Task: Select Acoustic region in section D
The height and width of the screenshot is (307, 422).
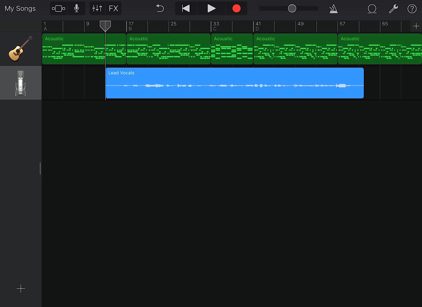Action: click(295, 49)
